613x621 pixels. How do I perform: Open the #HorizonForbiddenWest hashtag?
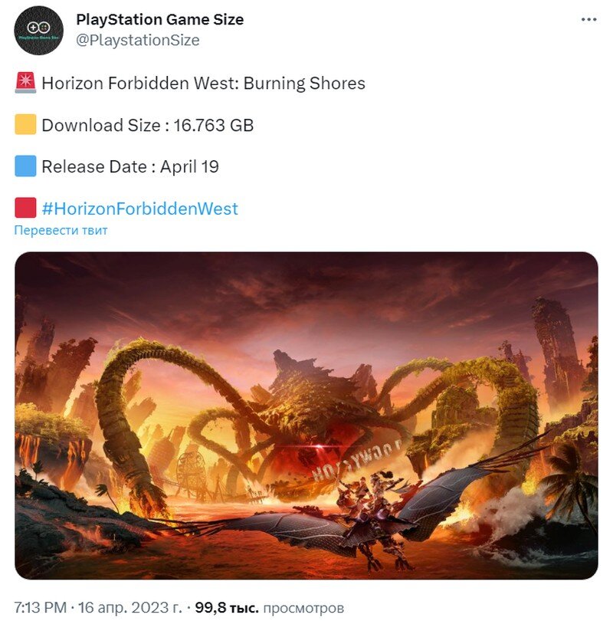tap(139, 209)
